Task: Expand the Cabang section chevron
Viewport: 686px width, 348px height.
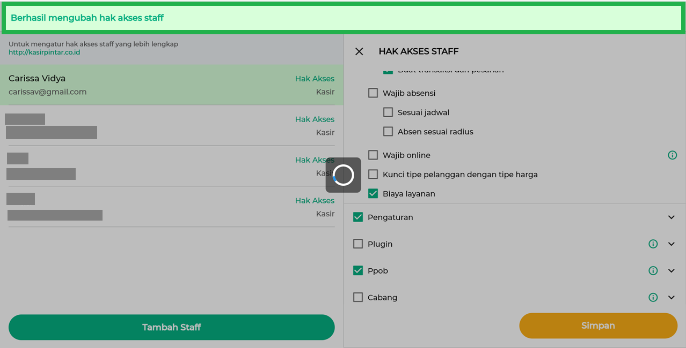Action: [x=671, y=298]
